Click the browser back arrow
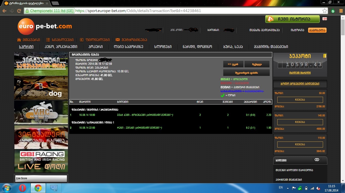This screenshot has width=345, height=193. point(4,11)
